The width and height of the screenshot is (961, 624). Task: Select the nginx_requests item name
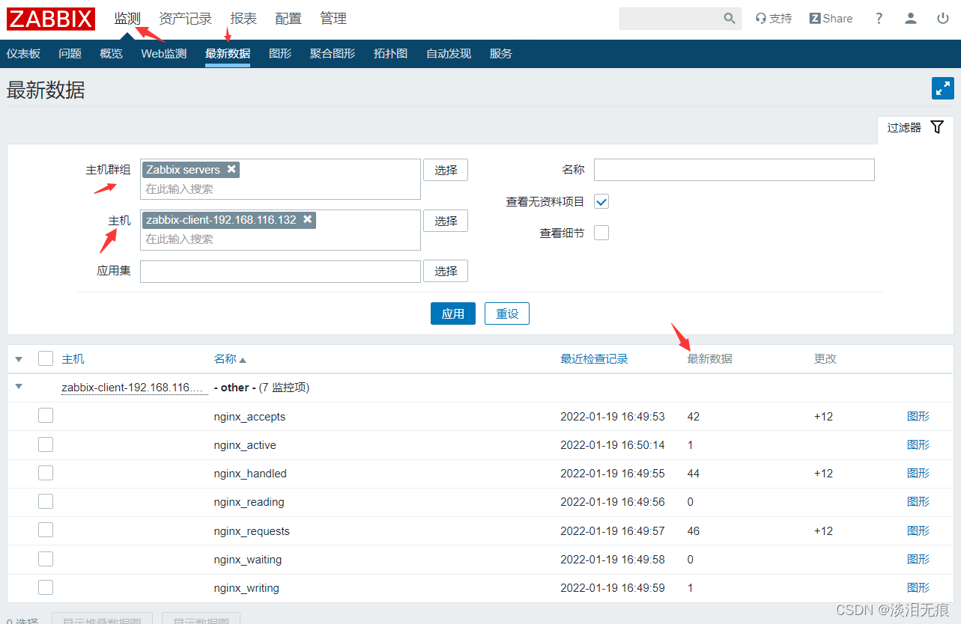(252, 531)
